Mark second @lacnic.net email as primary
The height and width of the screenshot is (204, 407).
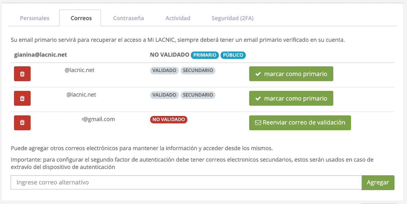pos(291,99)
